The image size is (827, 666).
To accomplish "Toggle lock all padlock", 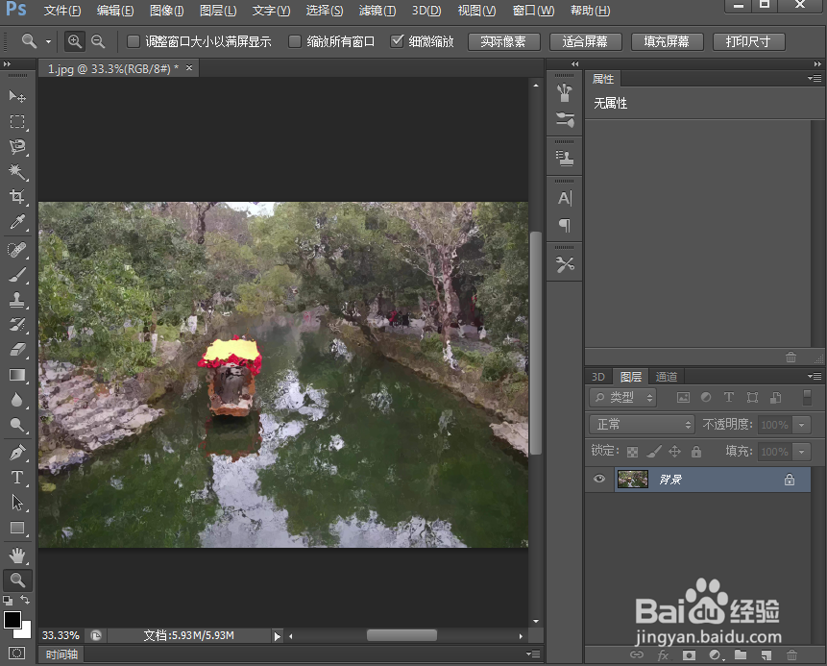I will point(696,452).
